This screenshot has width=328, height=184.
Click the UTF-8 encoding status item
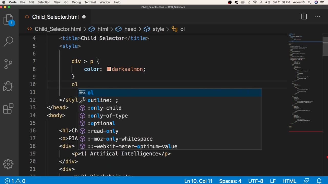[255, 181]
